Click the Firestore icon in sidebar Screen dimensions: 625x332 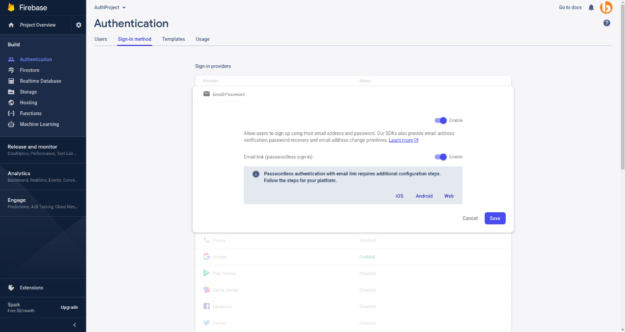11,70
